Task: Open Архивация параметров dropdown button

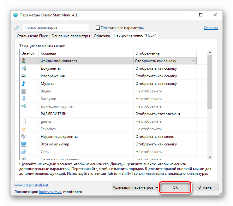Action: [135, 187]
